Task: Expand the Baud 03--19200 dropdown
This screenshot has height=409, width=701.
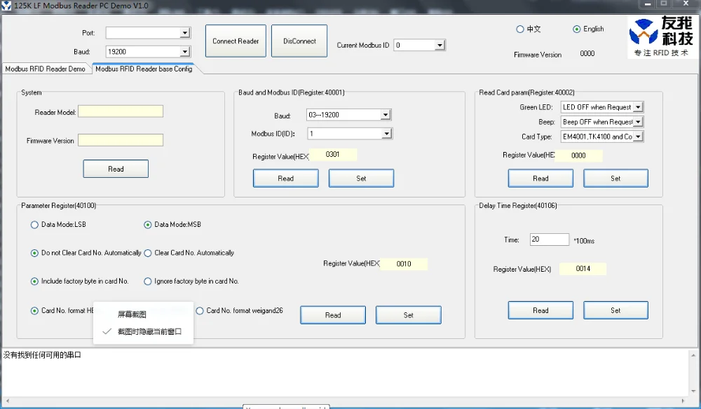Action: [x=386, y=115]
